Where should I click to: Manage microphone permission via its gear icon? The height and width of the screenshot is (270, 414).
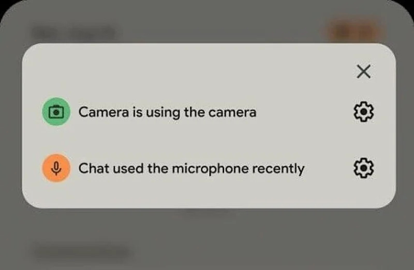(364, 168)
